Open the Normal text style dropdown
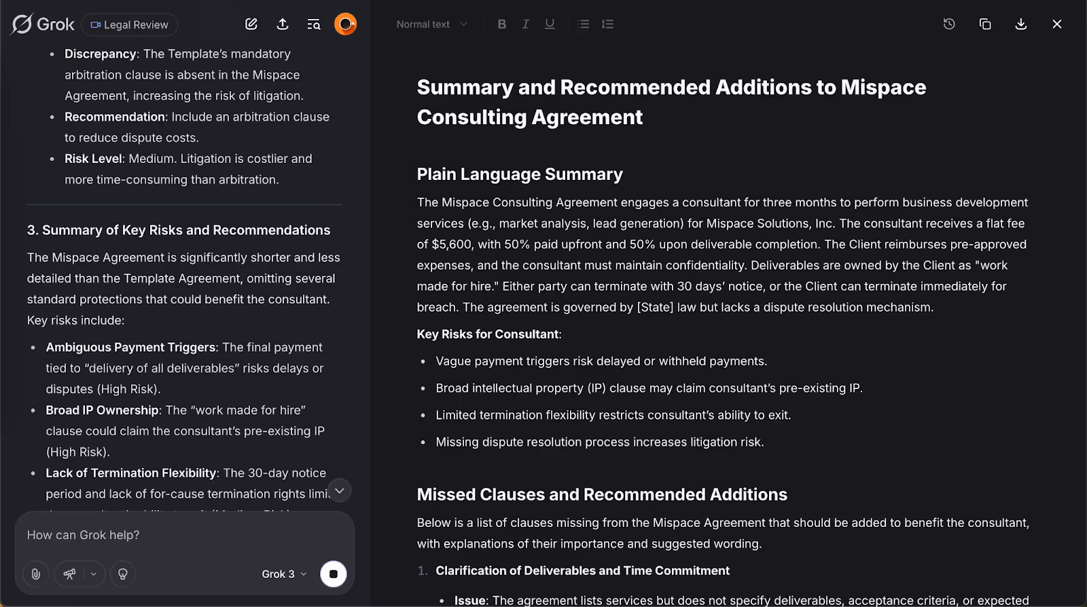Screen dimensions: 1087x607 432,24
